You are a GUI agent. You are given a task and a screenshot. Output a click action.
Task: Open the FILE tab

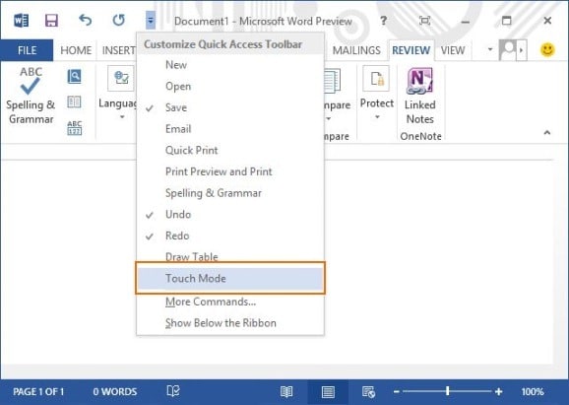coord(27,50)
